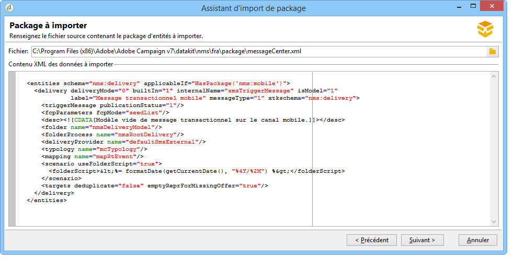Click the fcpParameters seedList line
The image size is (514, 261).
[x=105, y=113]
